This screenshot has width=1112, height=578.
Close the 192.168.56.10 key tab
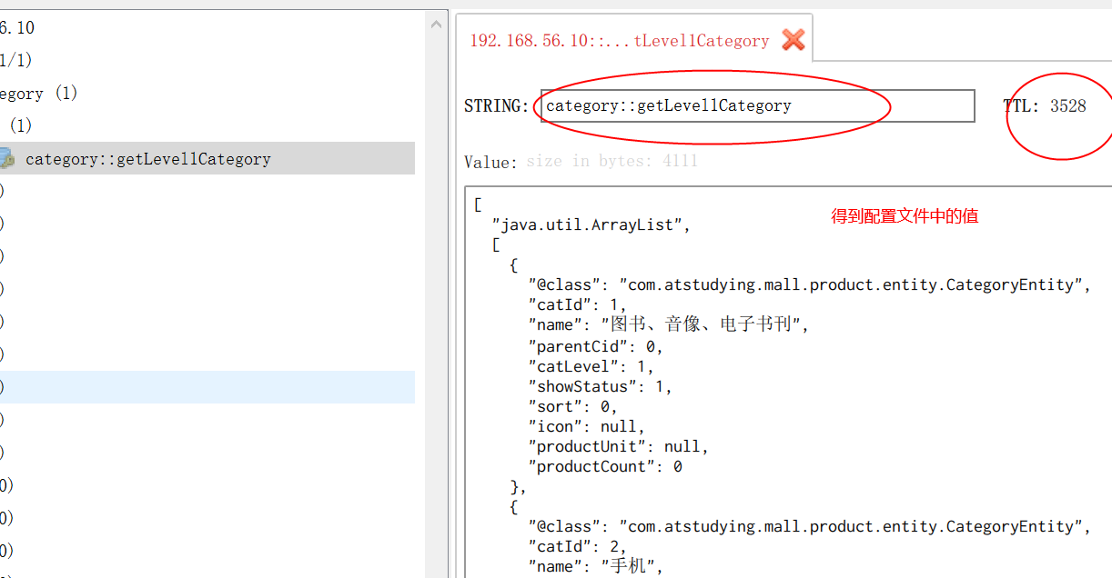pos(794,40)
